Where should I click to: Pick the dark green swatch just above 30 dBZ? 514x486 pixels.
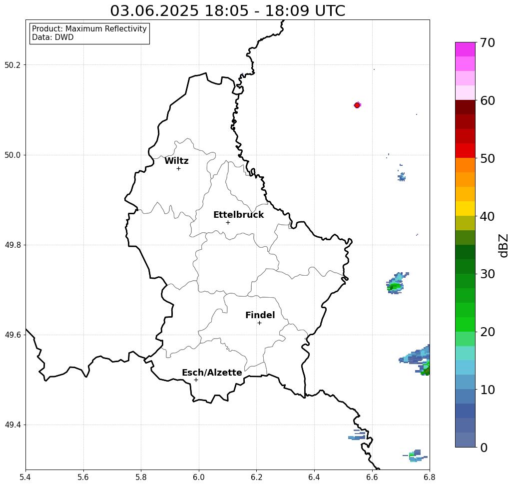click(x=465, y=266)
